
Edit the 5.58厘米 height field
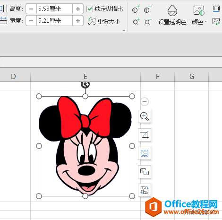tap(54, 9)
